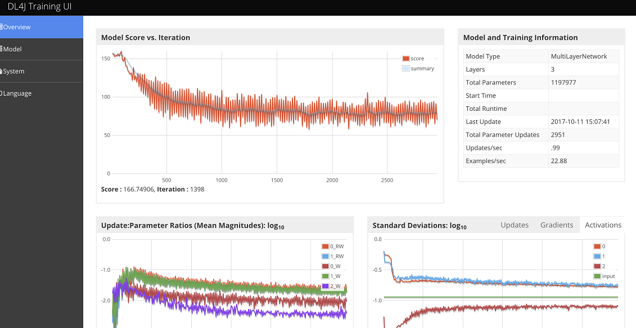
Task: Select the 2017-10-11 15:07:41 timestamp
Action: (580, 122)
